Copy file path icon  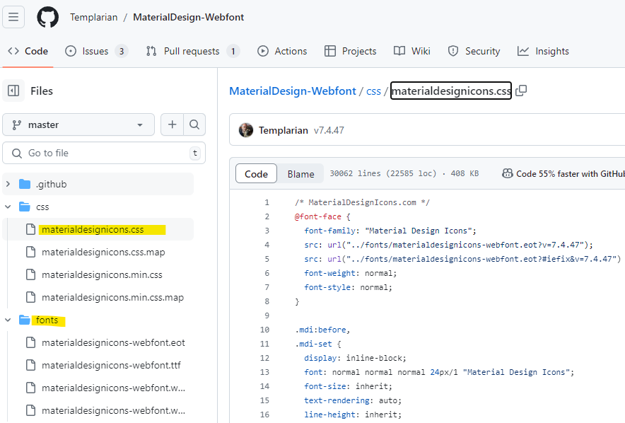click(x=521, y=91)
